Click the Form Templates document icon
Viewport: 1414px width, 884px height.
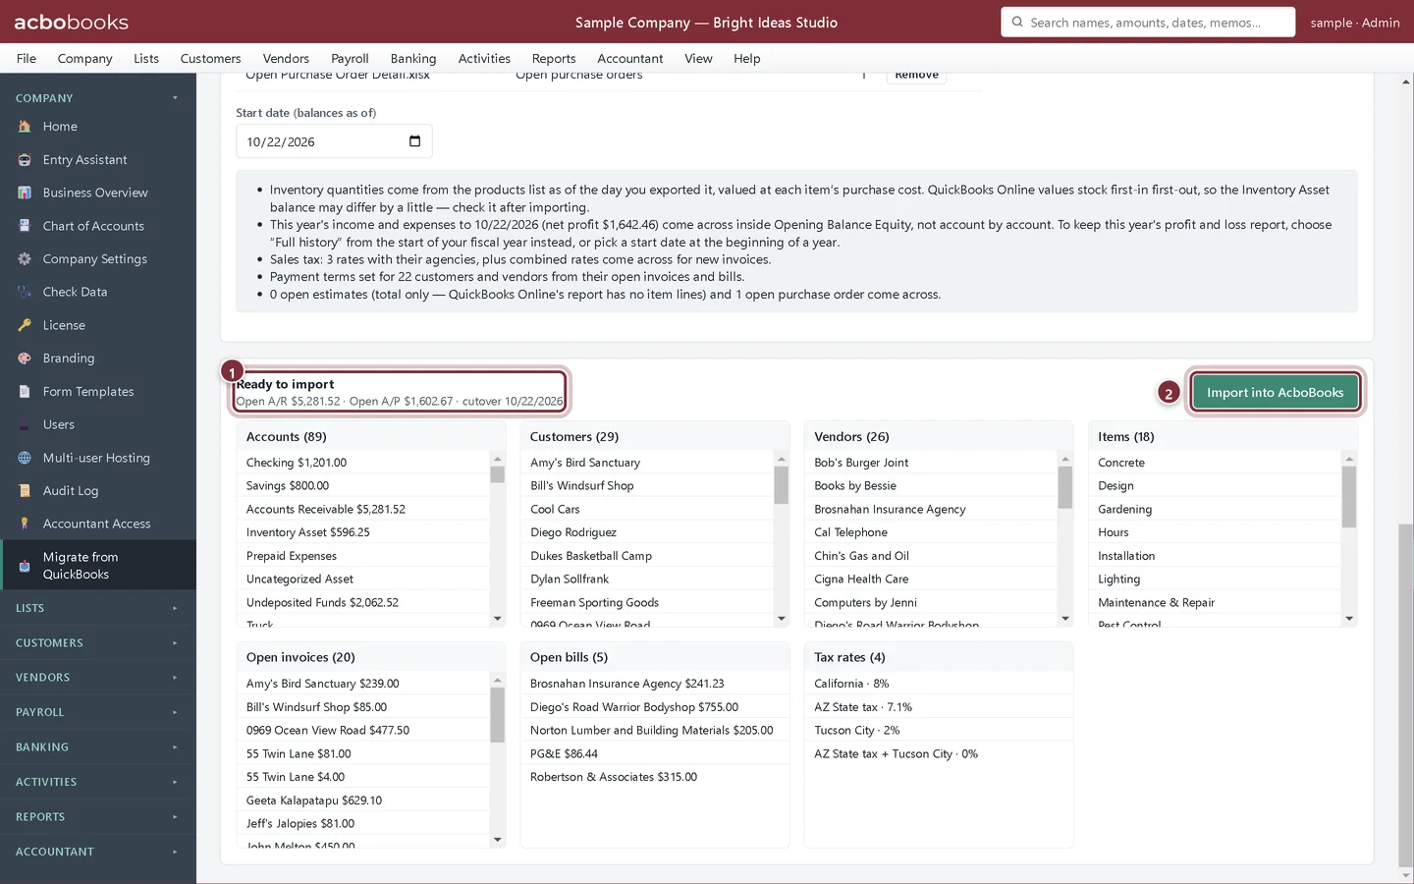click(25, 392)
